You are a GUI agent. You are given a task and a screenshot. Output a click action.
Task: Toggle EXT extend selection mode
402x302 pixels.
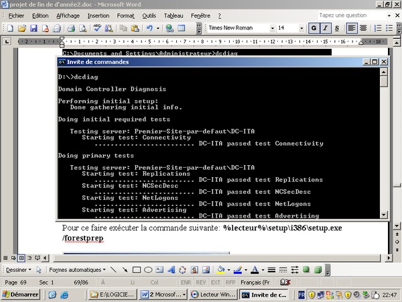pyautogui.click(x=215, y=283)
